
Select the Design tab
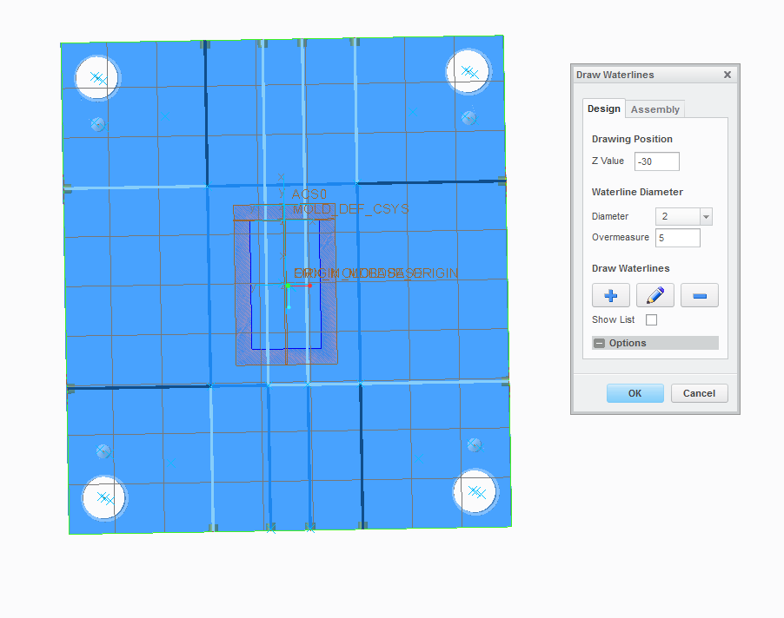tap(603, 108)
